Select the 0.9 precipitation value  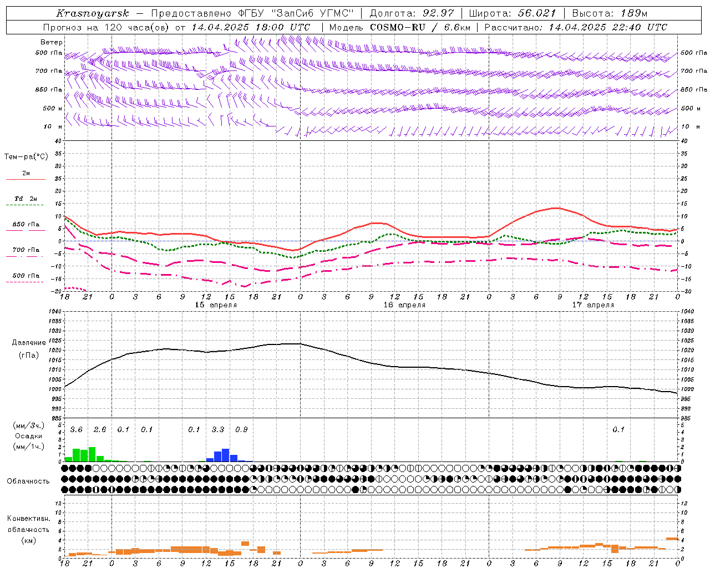tap(241, 430)
